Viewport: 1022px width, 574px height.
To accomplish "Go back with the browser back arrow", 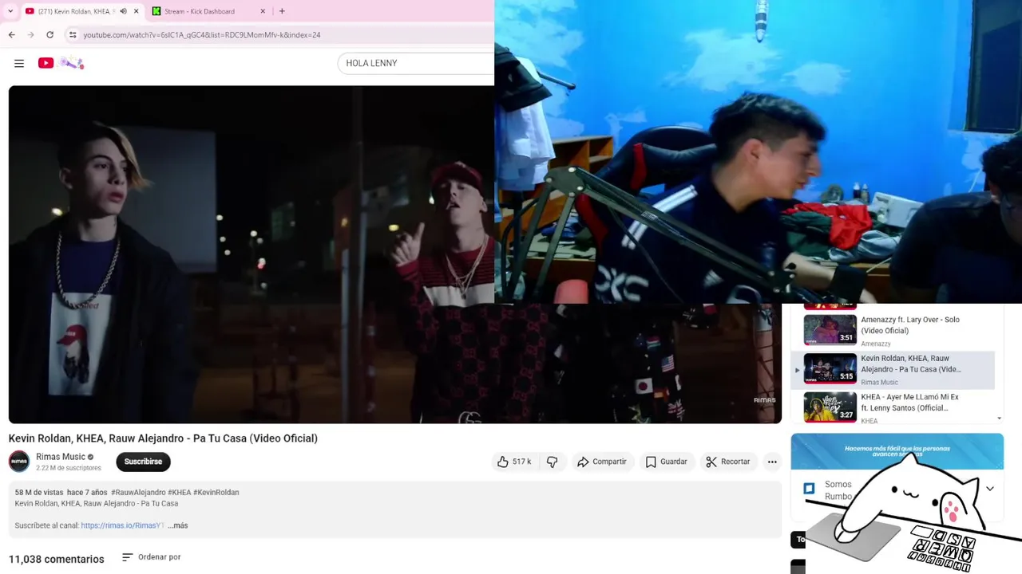I will [11, 35].
